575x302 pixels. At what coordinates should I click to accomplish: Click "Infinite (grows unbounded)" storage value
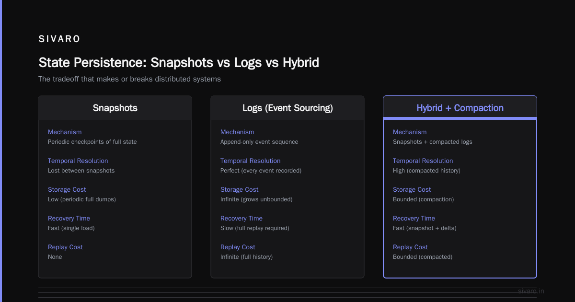256,199
